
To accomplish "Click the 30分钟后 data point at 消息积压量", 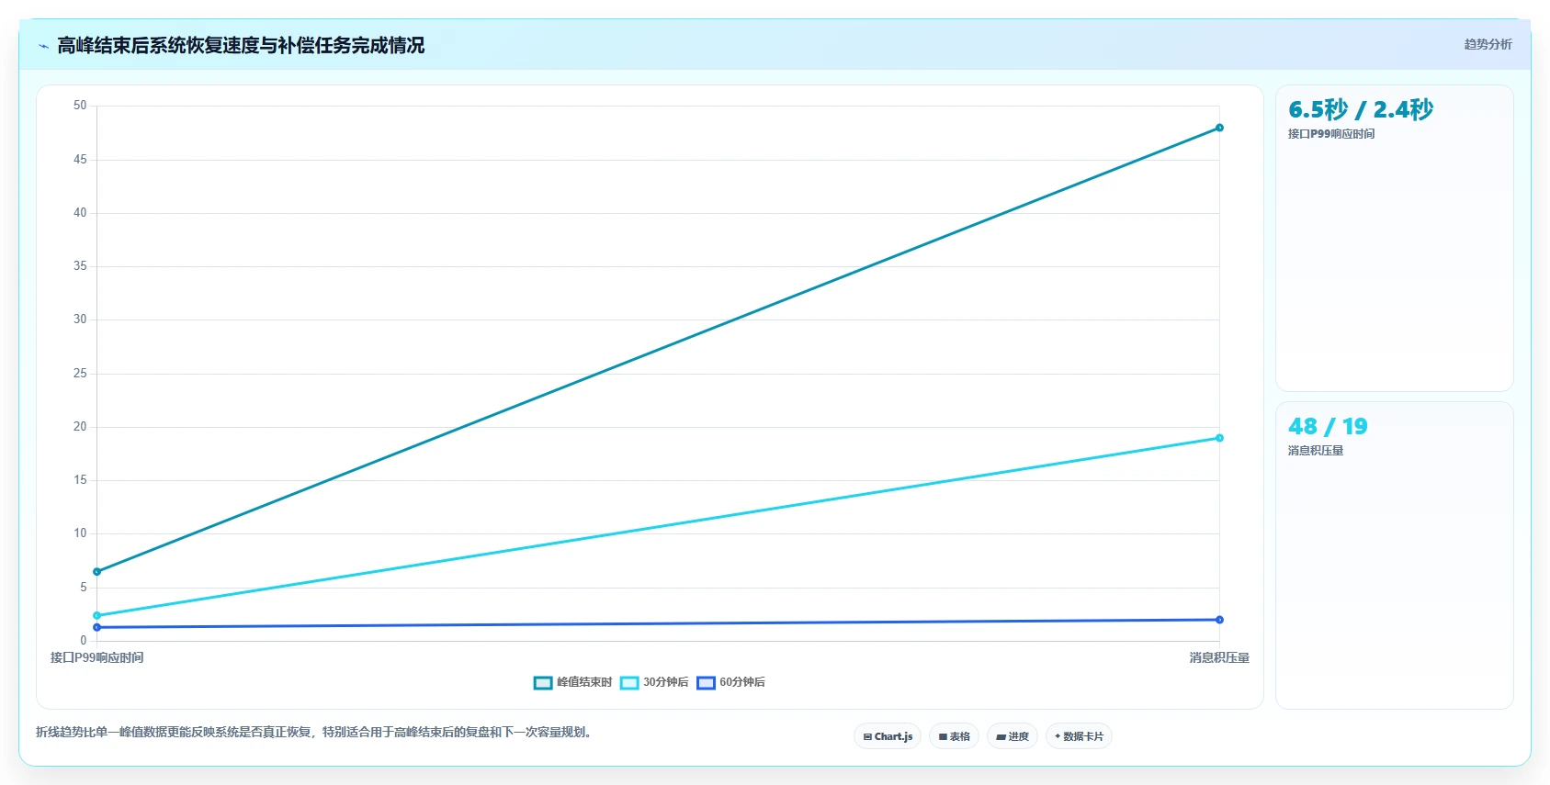I will point(1219,438).
